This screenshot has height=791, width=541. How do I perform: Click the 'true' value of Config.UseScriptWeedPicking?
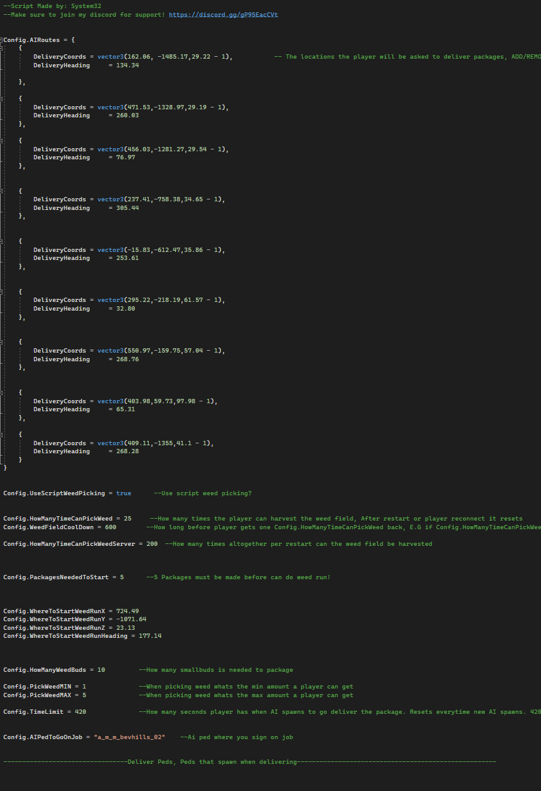(x=122, y=493)
